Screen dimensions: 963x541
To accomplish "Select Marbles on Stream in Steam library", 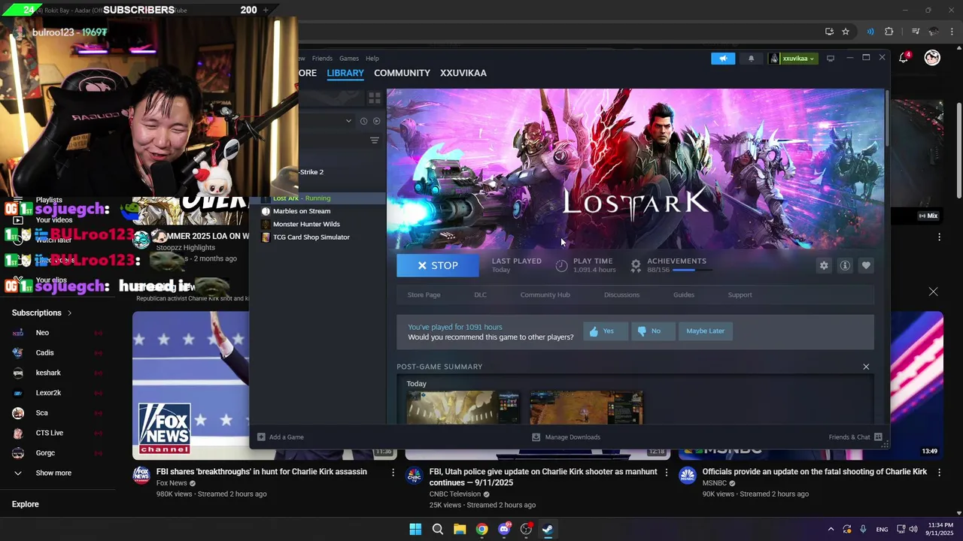I will click(302, 211).
